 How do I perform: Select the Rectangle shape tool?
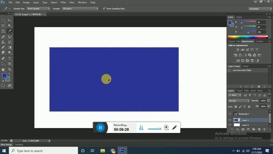[x=9, y=64]
